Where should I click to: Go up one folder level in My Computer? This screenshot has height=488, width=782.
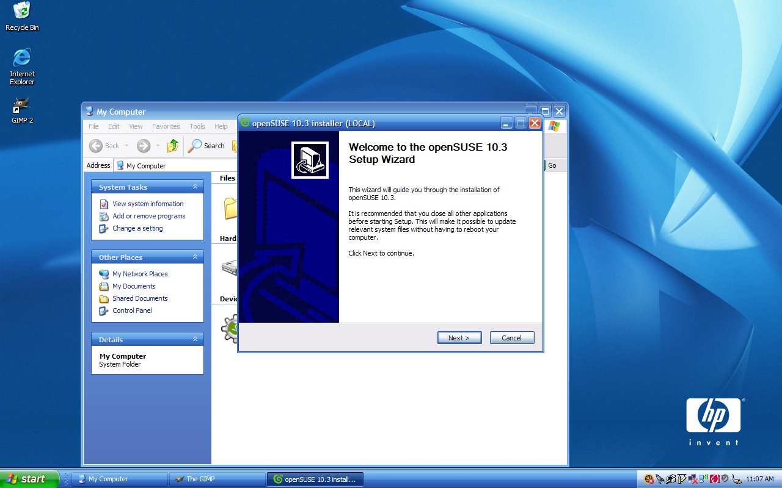point(173,146)
